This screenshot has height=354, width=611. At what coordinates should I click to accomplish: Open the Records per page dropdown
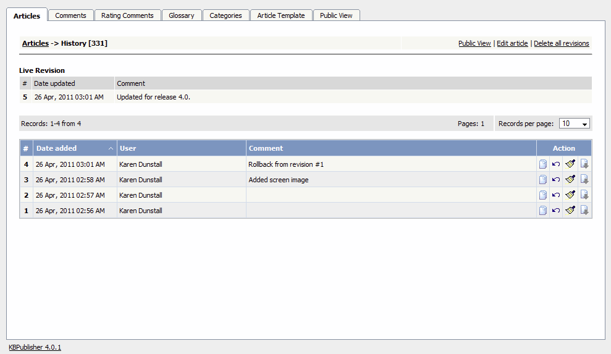point(575,124)
